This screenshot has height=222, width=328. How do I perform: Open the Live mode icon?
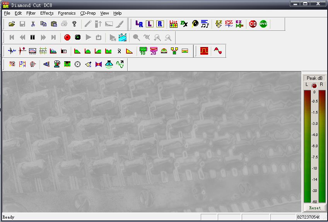pyautogui.click(x=173, y=24)
